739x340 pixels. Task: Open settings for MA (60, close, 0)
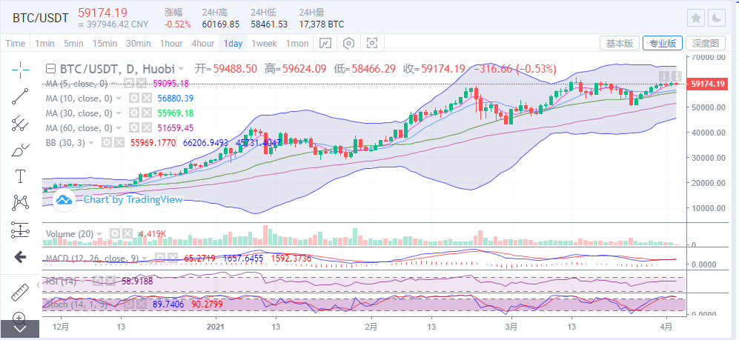(134, 128)
